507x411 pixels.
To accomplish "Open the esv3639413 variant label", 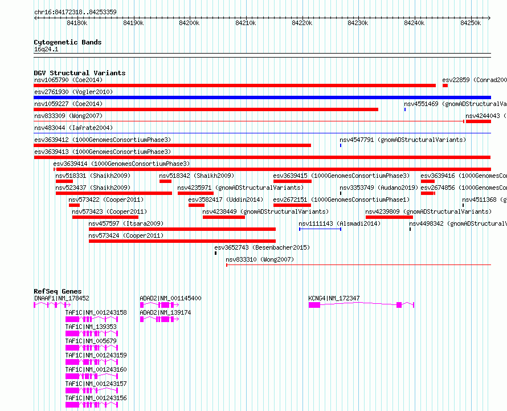I will click(x=103, y=152).
